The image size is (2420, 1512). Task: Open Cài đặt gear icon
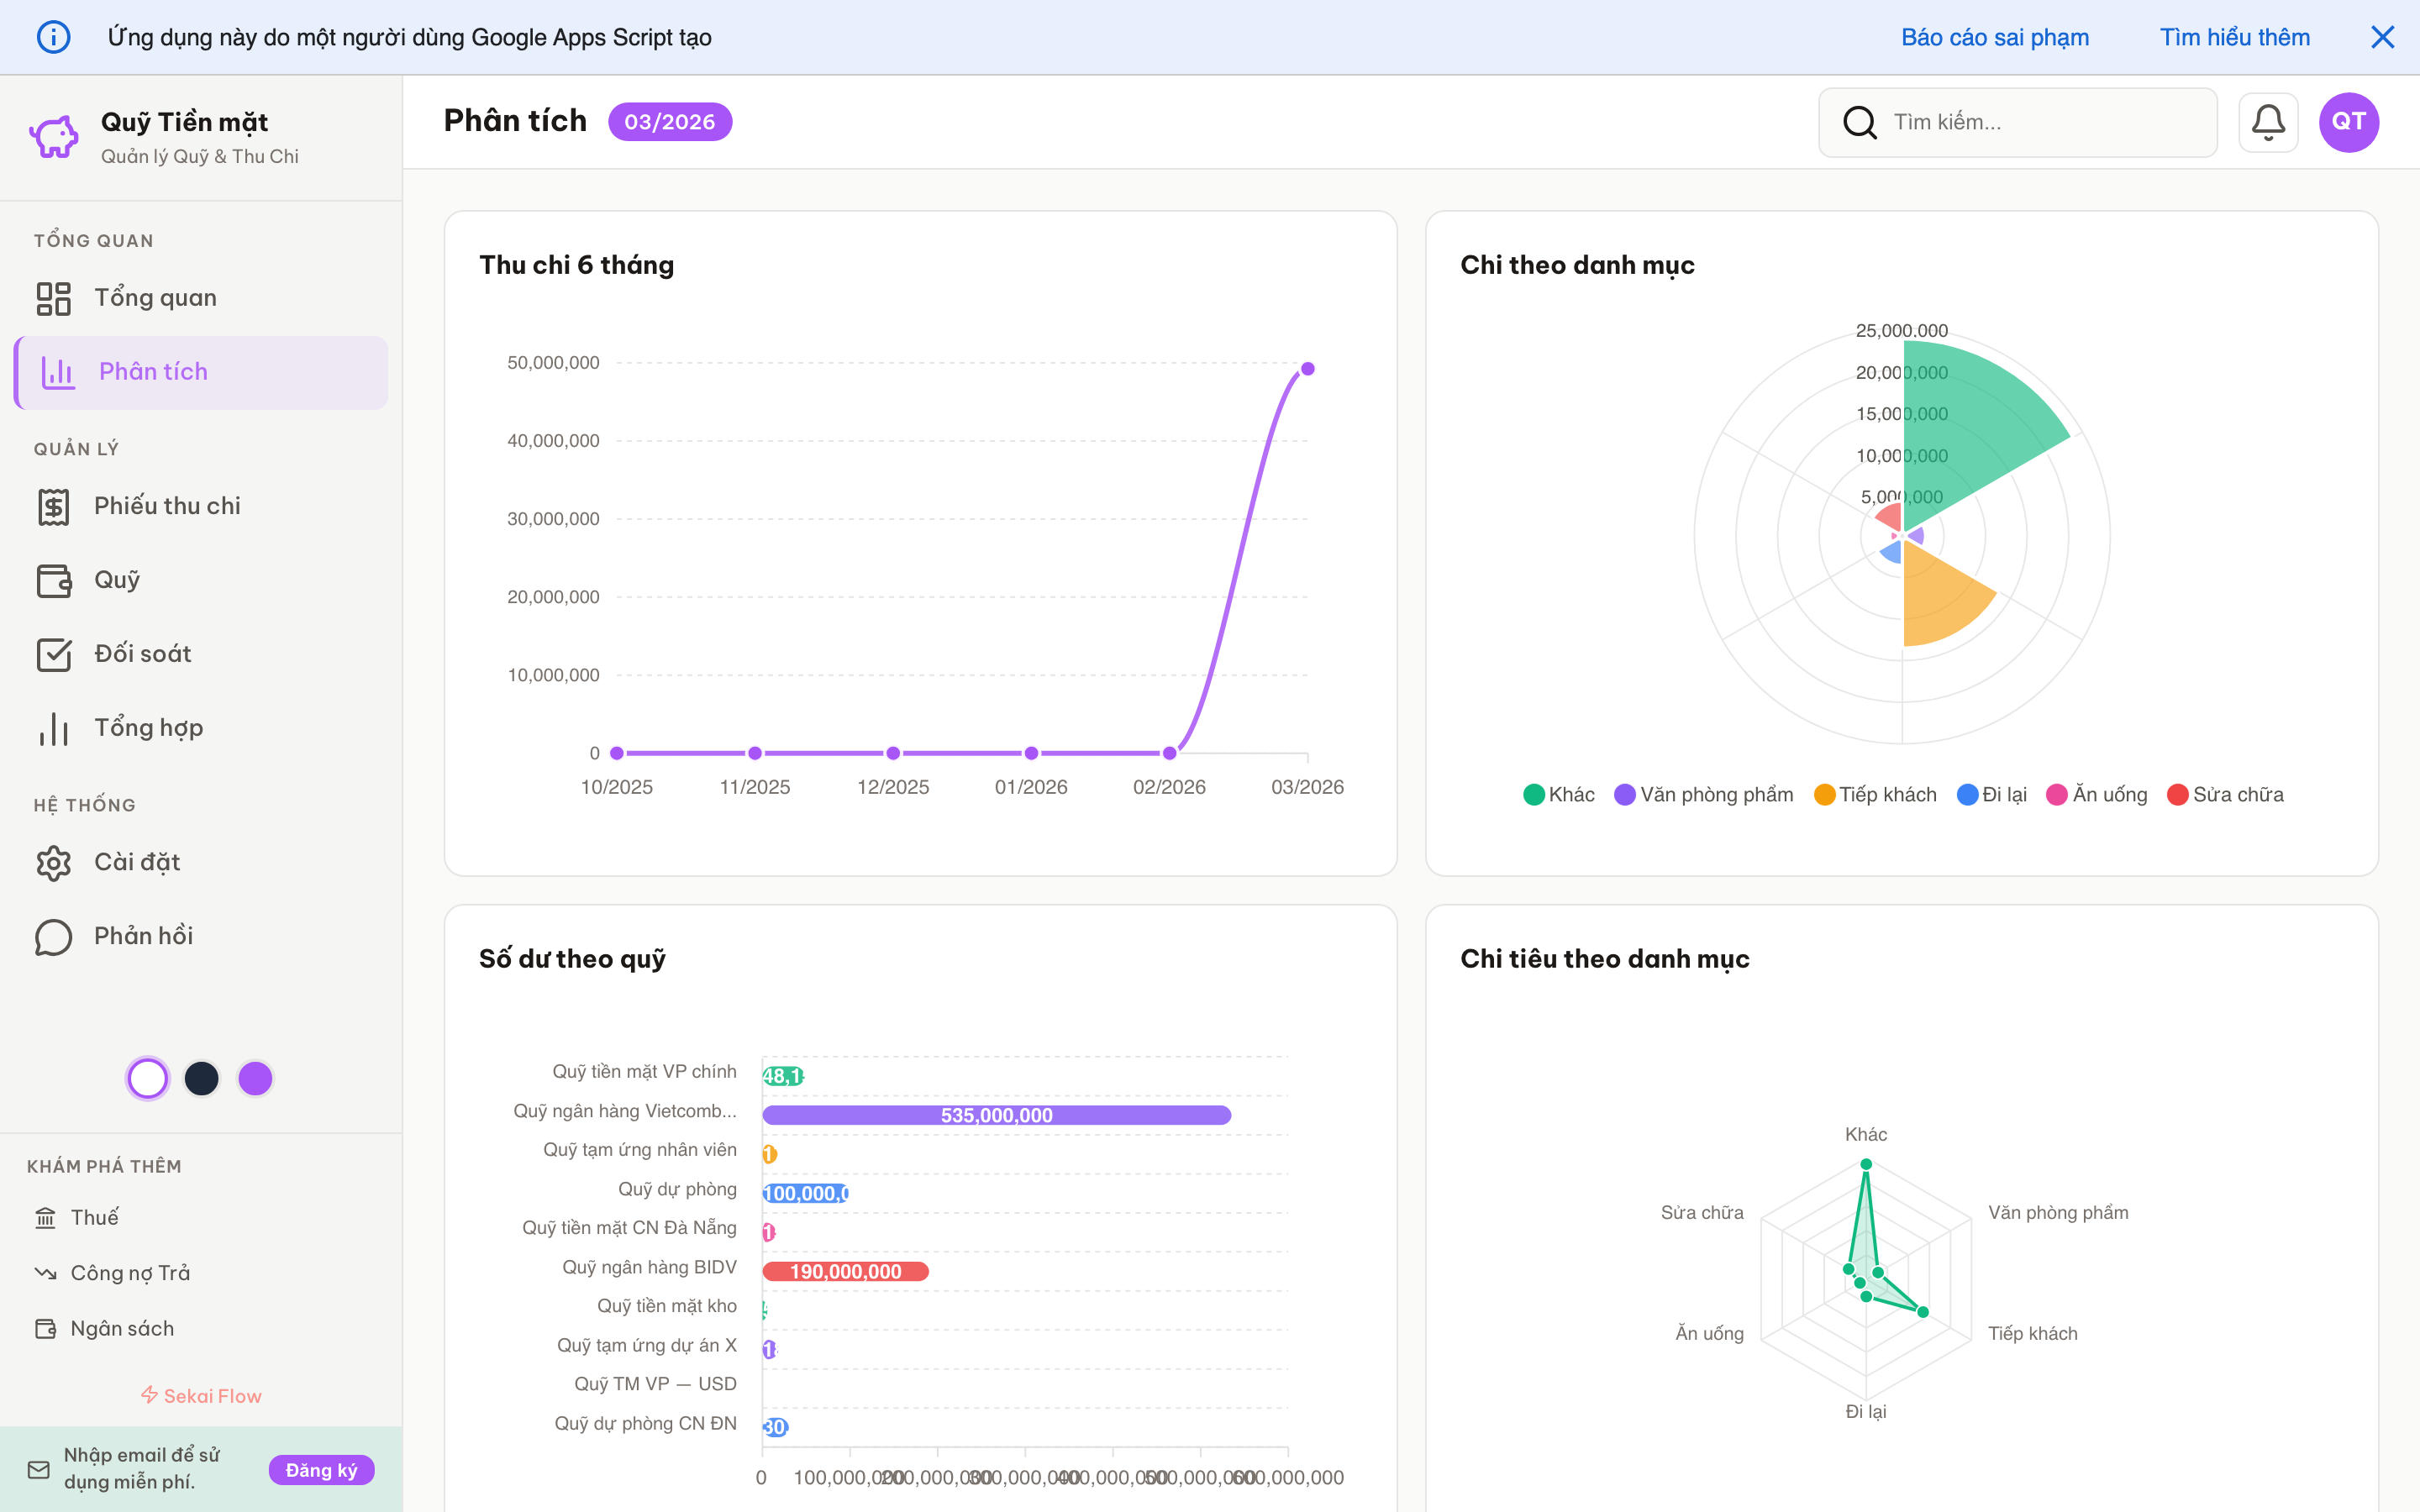(x=54, y=862)
